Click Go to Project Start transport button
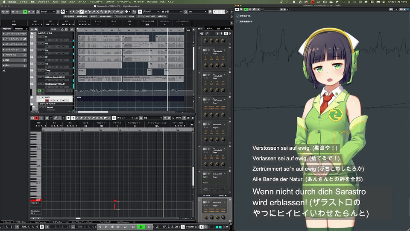The height and width of the screenshot is (231, 410). (x=100, y=227)
